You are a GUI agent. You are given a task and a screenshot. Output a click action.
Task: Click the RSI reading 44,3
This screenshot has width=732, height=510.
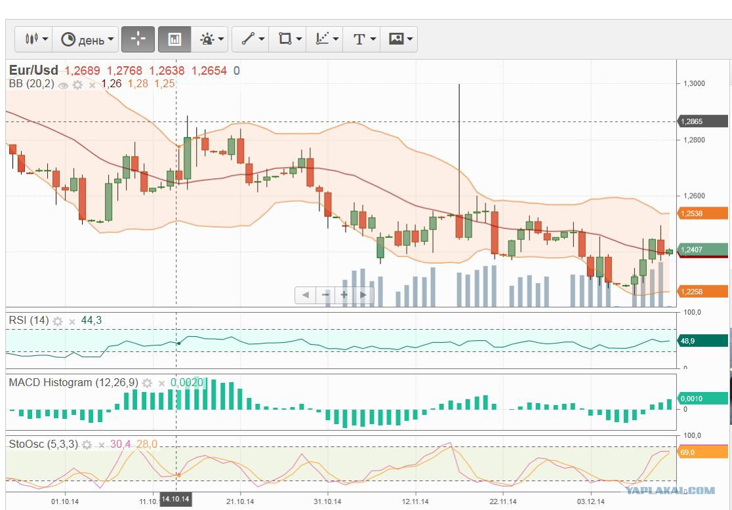click(91, 320)
